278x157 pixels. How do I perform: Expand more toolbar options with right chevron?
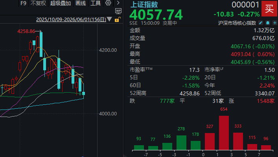pyautogui.click(x=118, y=3)
